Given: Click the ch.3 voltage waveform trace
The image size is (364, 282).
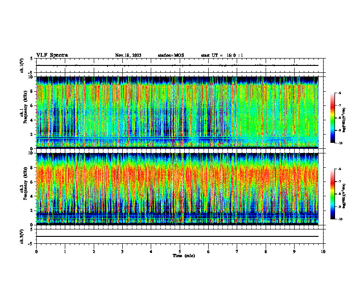Looking at the screenshot, I should [x=177, y=236].
